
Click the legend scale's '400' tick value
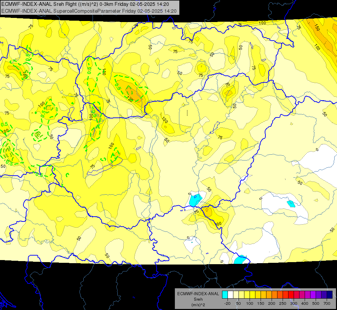coord(305,303)
